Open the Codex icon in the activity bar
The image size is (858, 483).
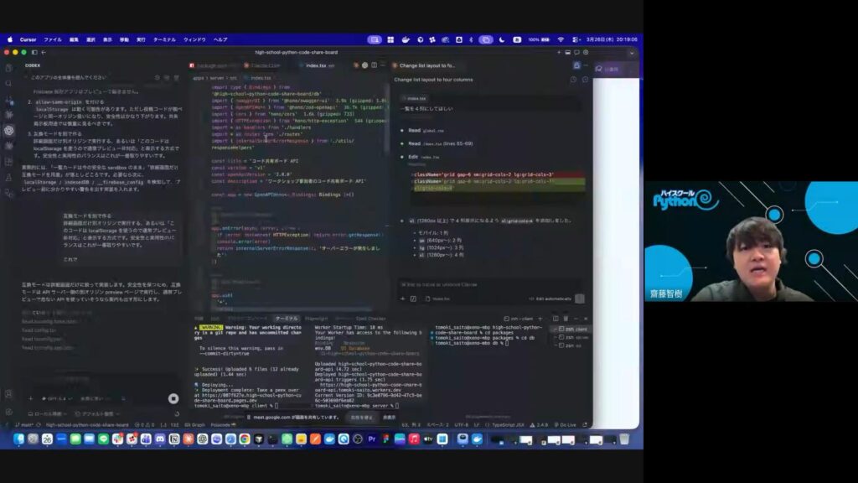click(x=8, y=130)
